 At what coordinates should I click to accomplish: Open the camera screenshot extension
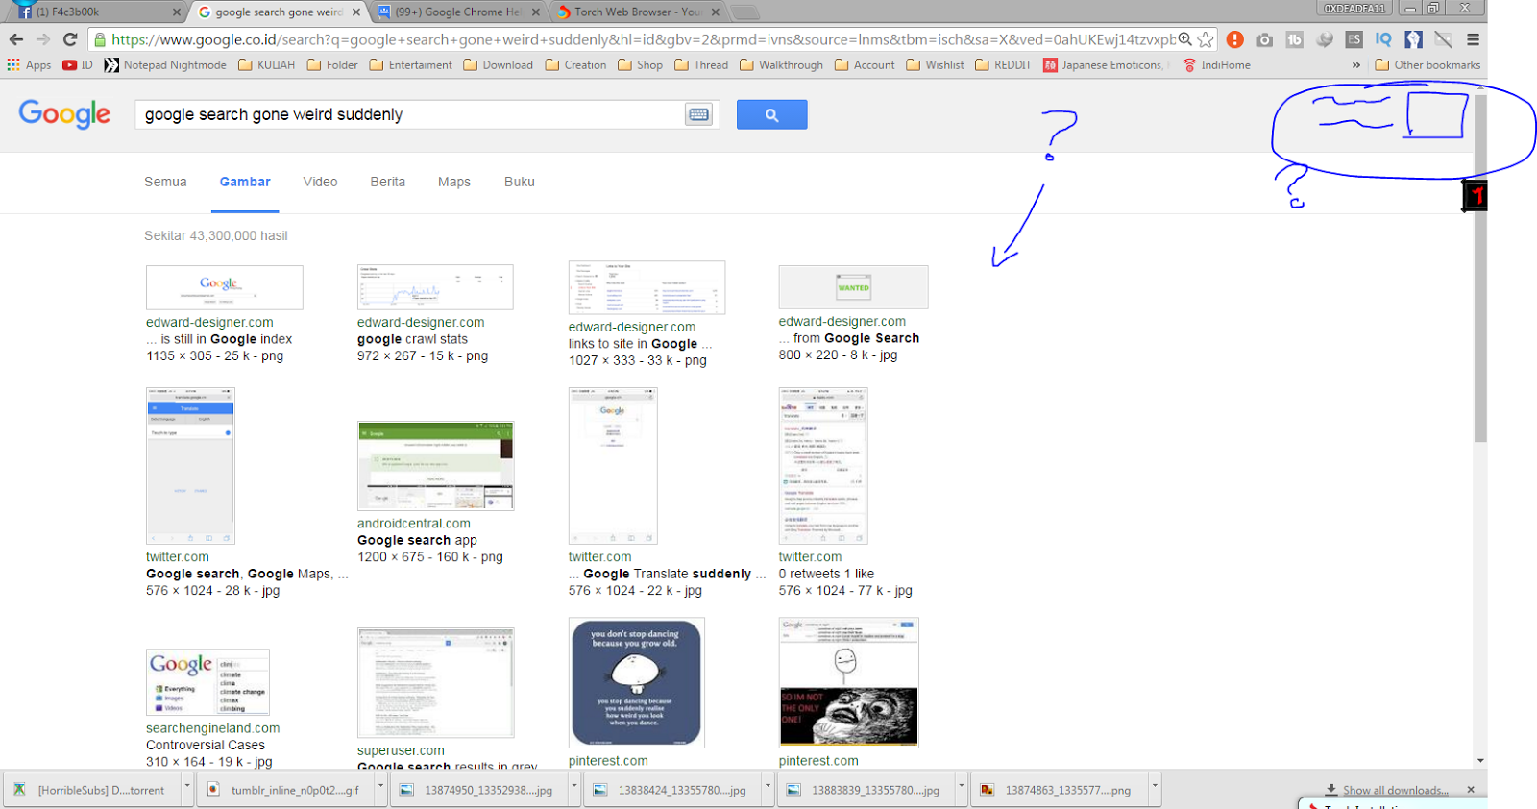[1265, 39]
